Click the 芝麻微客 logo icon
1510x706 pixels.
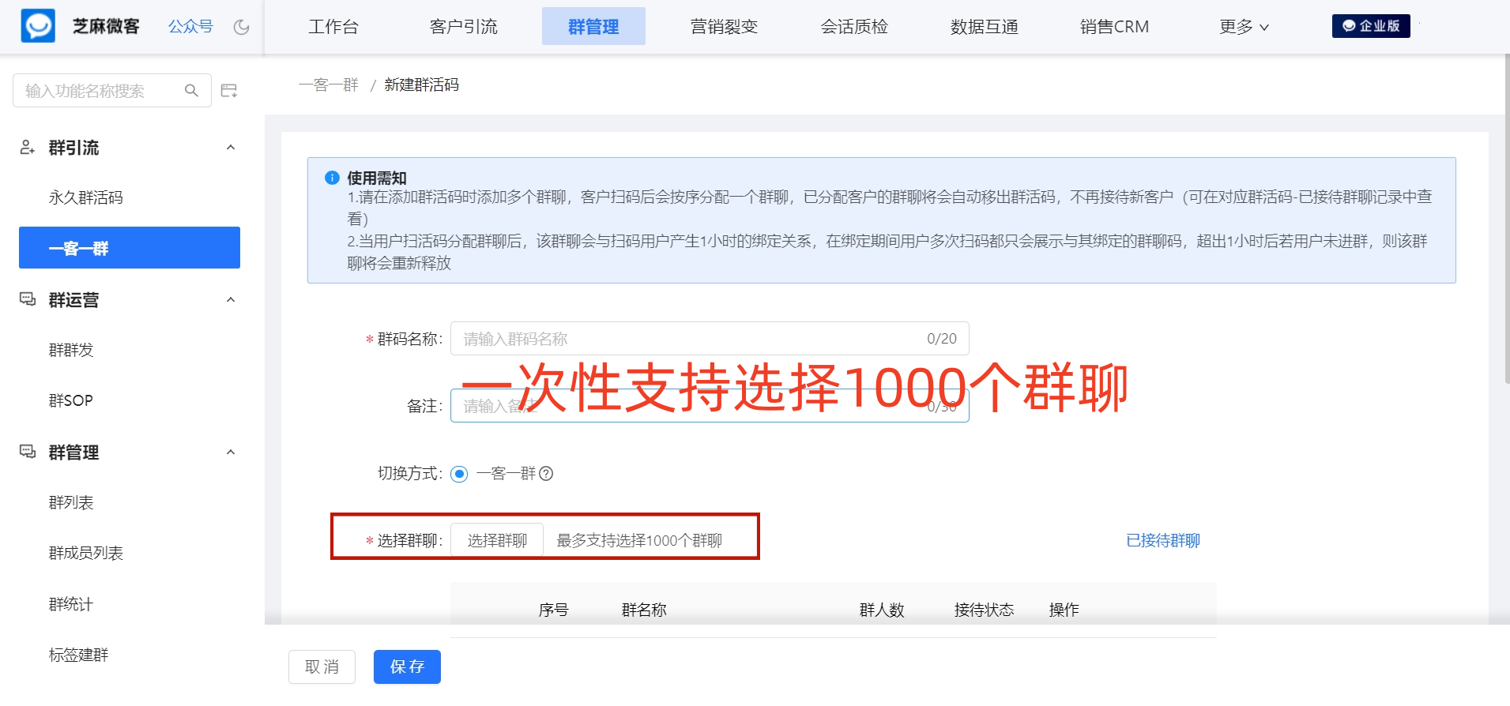38,26
